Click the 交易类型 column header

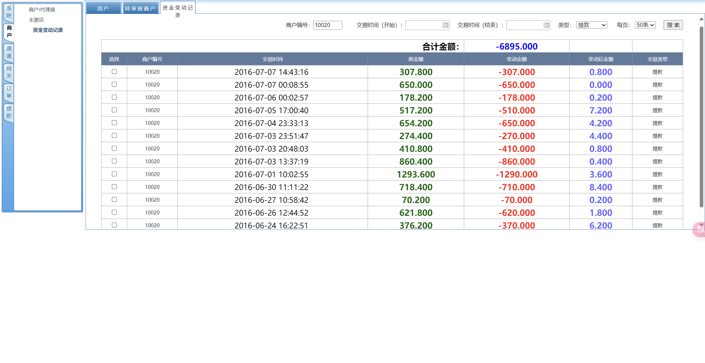click(x=657, y=59)
